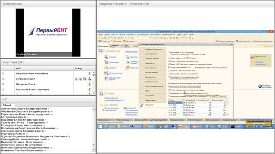
Task: Click status icon for Макурина Елена Николаевна
Action: 90,74
